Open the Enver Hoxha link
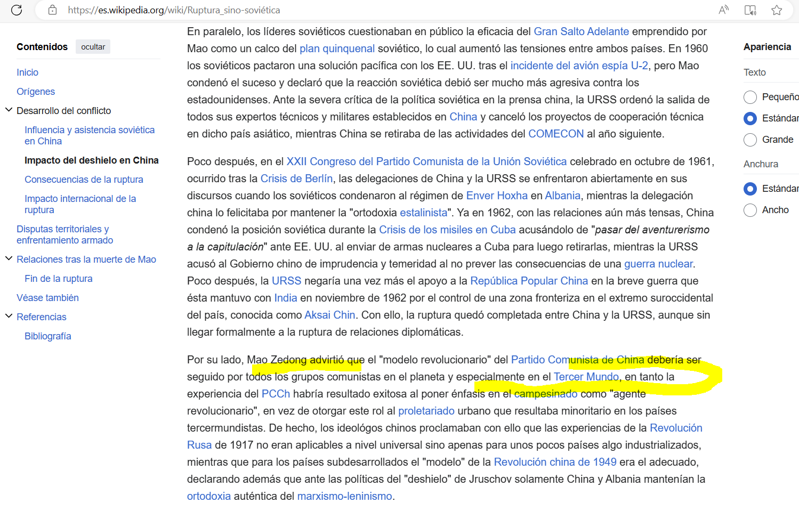 coord(497,196)
